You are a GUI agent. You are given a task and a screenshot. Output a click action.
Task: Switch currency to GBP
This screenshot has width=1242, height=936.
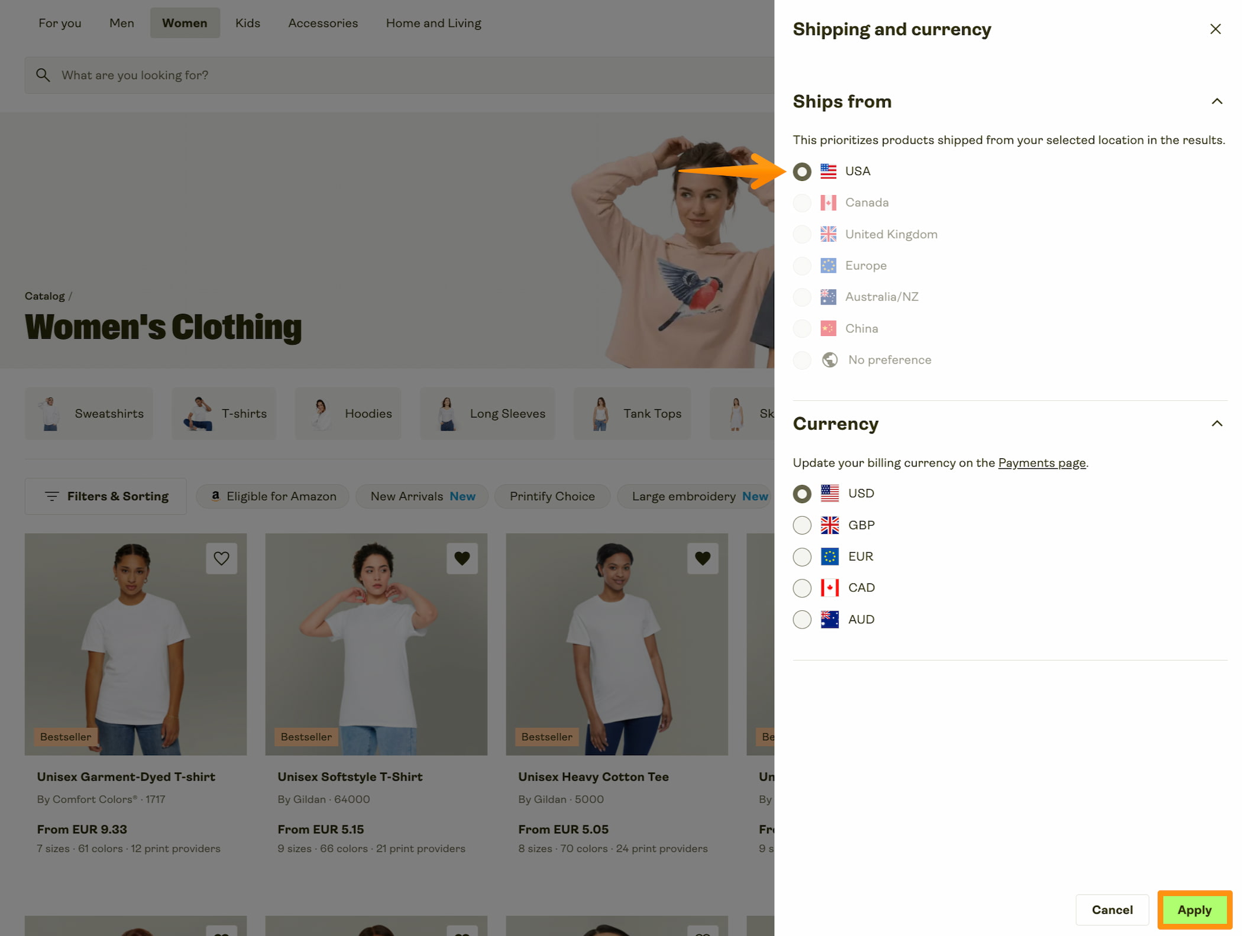801,524
